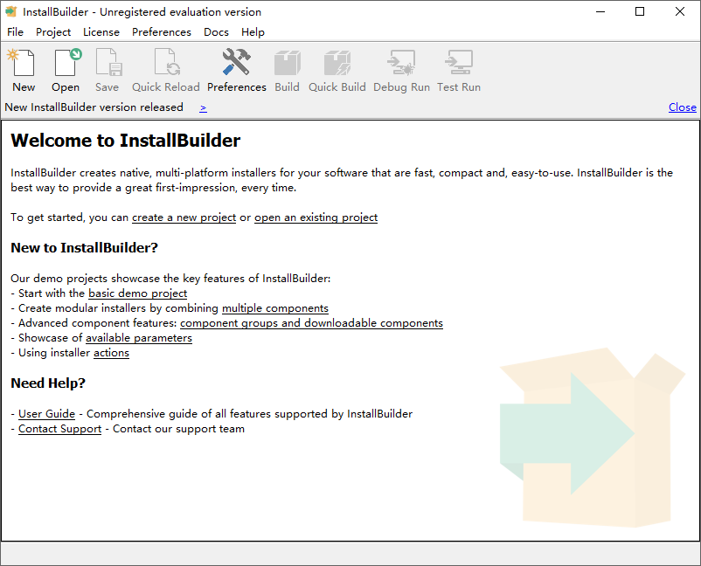Open the Help menu
Image resolution: width=701 pixels, height=566 pixels.
tap(253, 32)
